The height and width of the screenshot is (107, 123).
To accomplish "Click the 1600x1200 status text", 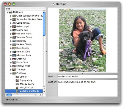I will [x=12, y=100].
